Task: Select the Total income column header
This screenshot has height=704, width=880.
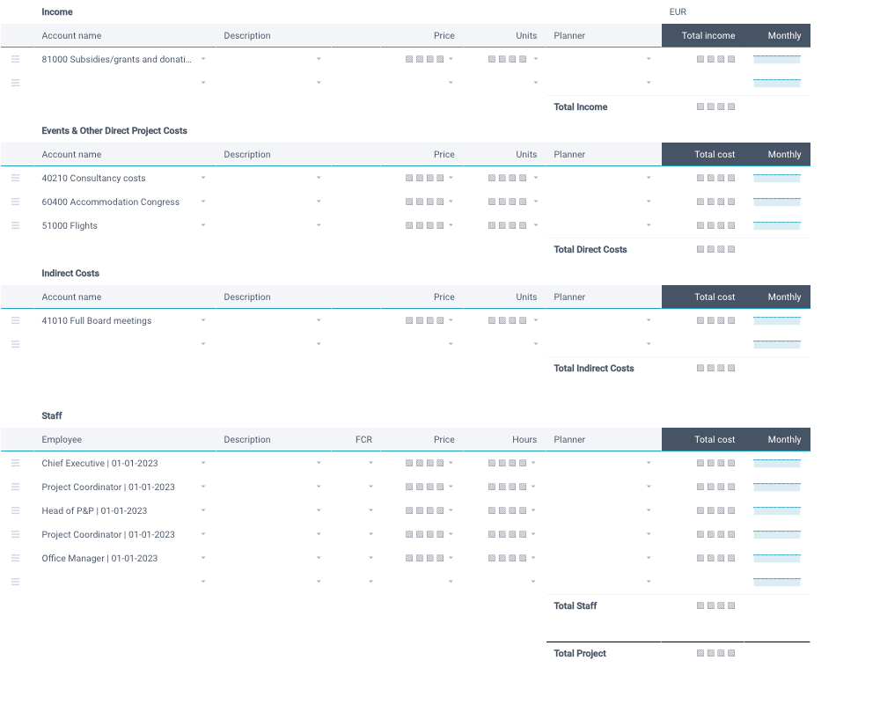Action: tap(708, 35)
